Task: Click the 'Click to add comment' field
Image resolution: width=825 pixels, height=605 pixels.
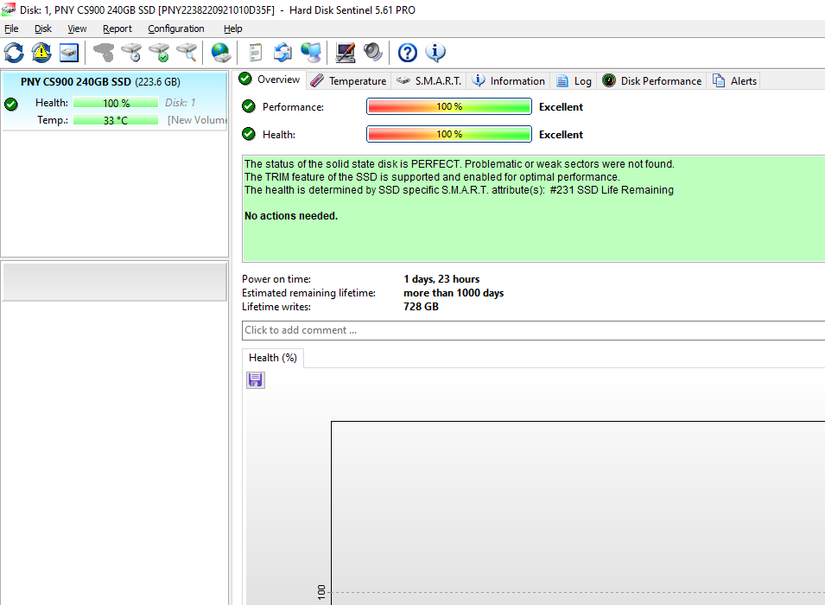Action: [534, 330]
